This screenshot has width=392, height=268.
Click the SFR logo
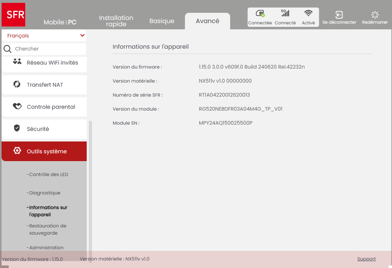coord(16,15)
